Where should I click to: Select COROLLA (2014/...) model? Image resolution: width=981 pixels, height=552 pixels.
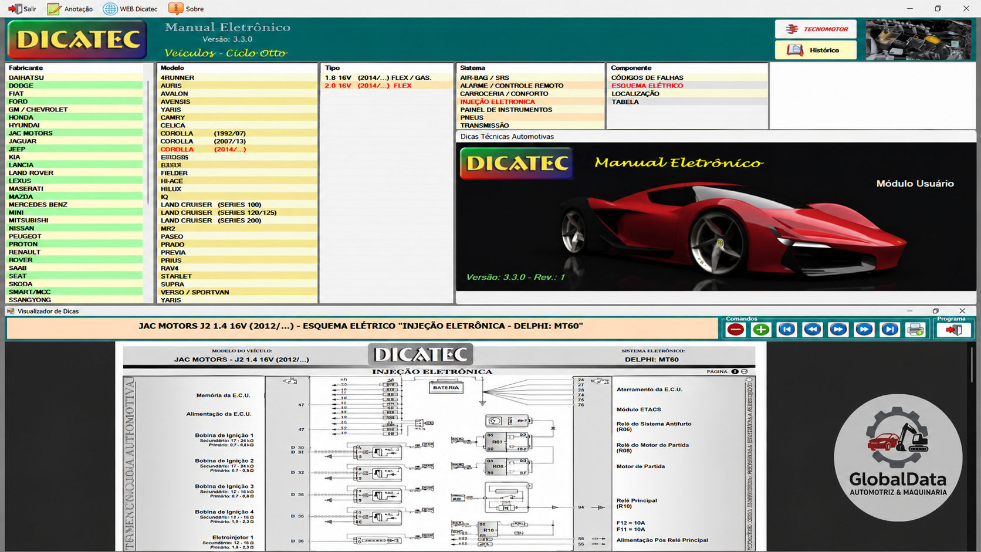(x=238, y=149)
